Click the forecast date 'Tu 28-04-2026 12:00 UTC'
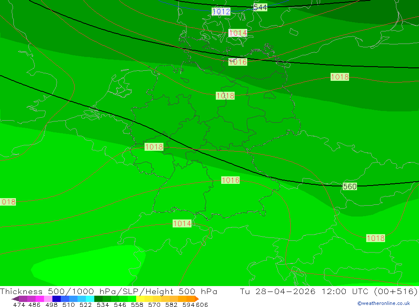419x307 pixels. 304,291
